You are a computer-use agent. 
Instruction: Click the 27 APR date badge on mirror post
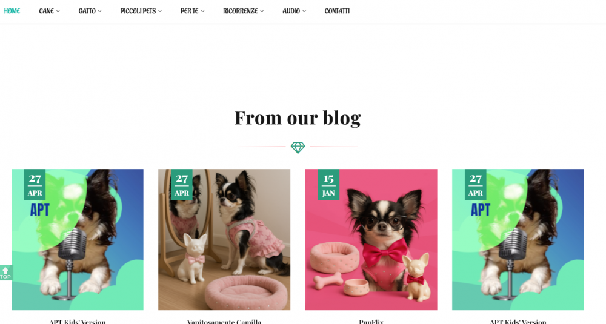[x=182, y=185]
